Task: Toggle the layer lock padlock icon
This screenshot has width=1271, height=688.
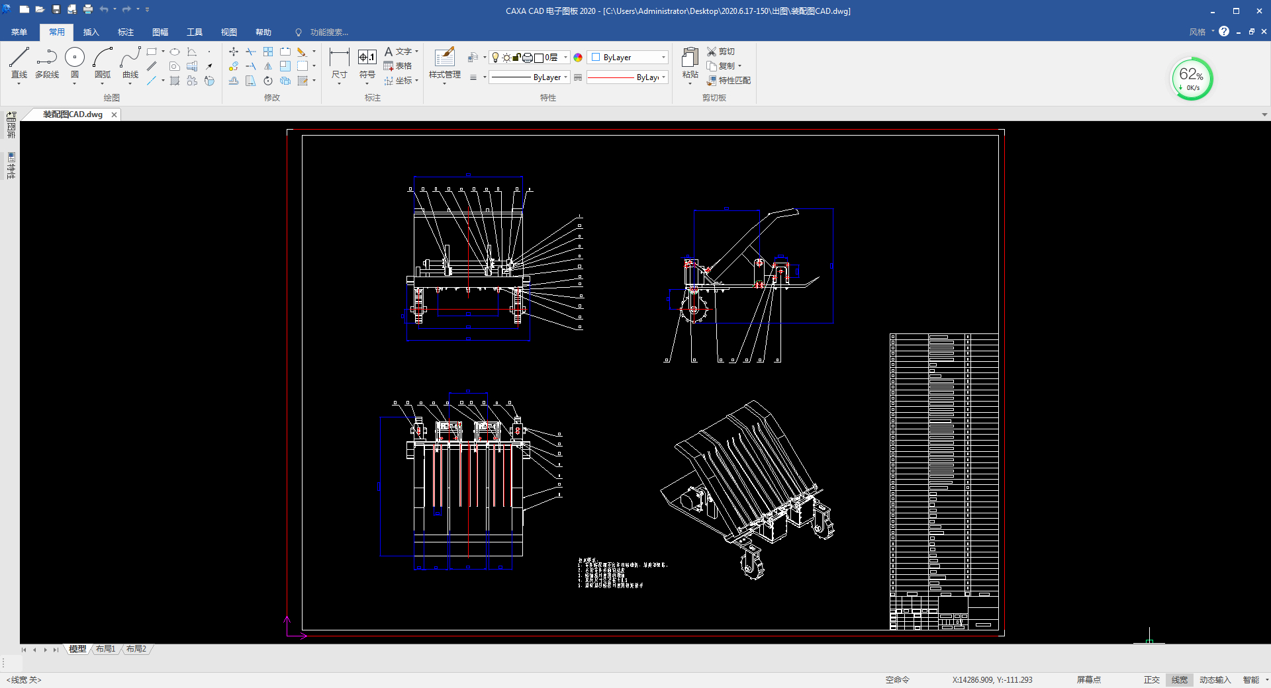Action: (516, 58)
